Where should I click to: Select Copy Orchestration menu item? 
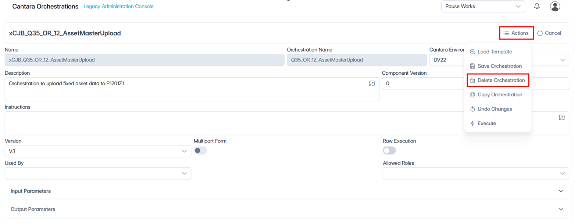pos(498,94)
